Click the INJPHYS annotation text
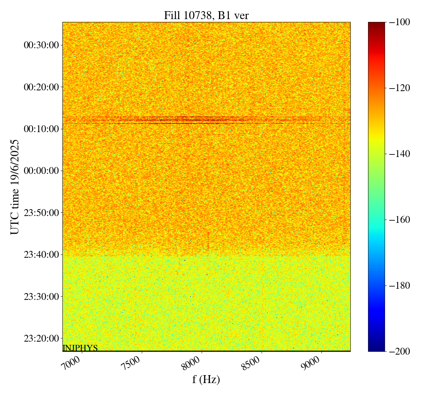This screenshot has height=396, width=433. [x=80, y=348]
